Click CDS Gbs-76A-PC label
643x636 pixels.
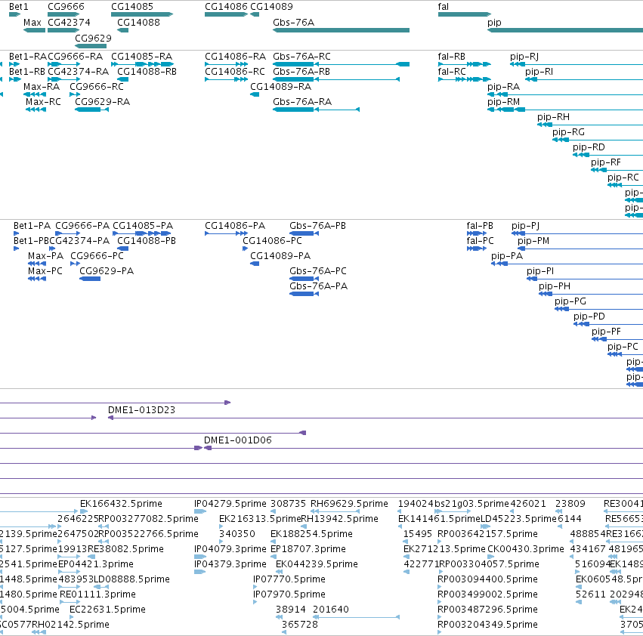point(318,271)
